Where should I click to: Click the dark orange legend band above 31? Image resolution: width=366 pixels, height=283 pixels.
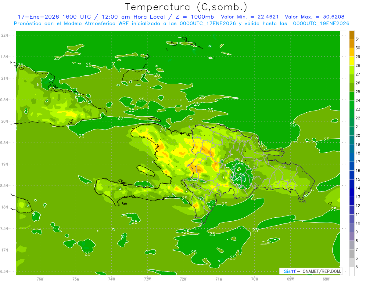352,35
